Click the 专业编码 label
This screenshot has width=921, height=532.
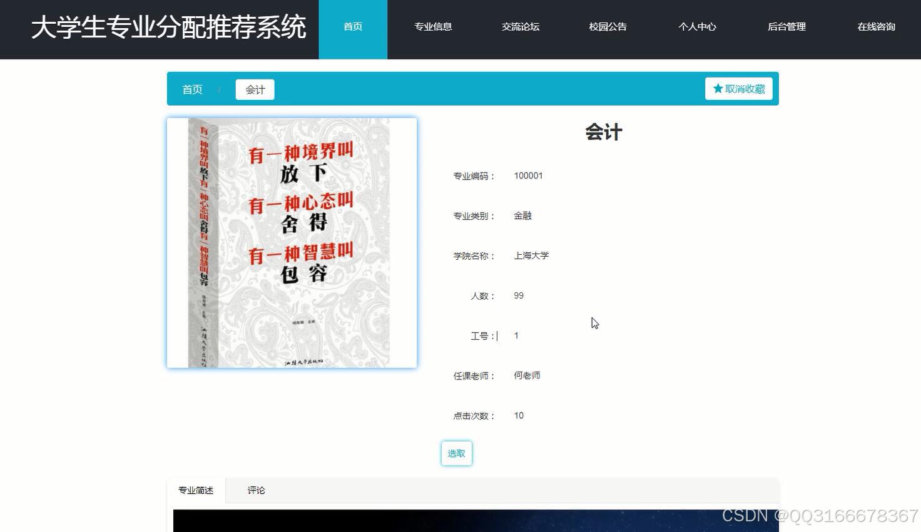pos(474,176)
